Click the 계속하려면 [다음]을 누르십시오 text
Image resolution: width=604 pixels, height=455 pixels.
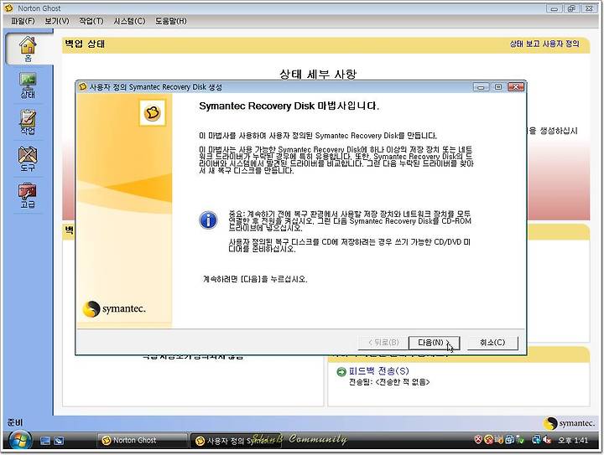(x=255, y=279)
